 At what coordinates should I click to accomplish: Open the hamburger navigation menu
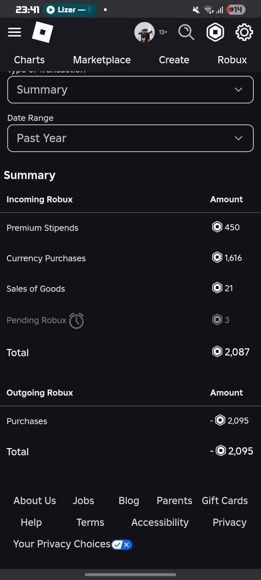pos(14,32)
